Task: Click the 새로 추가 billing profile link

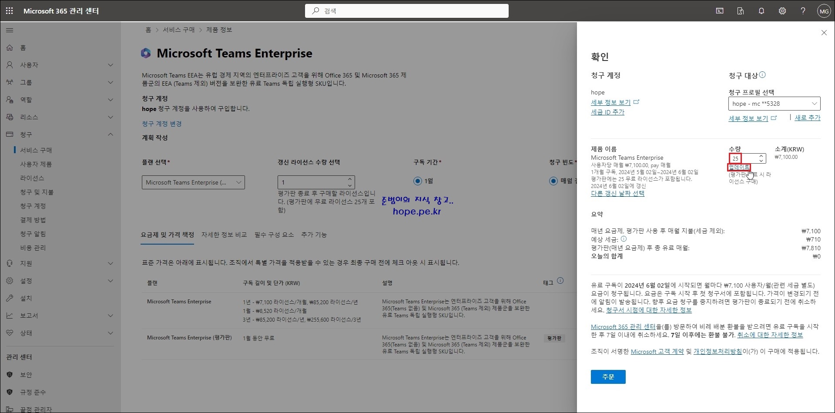Action: click(x=808, y=118)
